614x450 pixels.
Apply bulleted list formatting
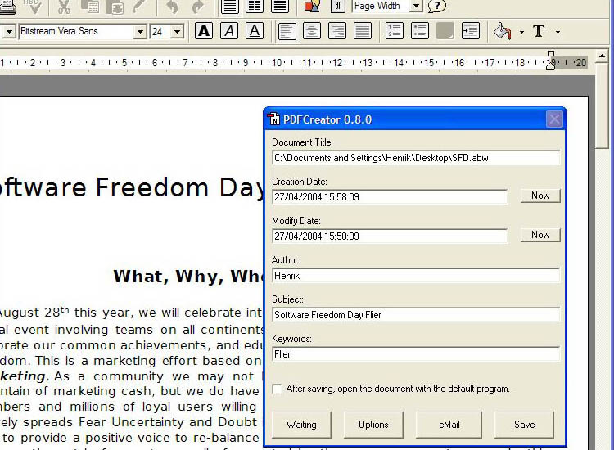point(420,32)
